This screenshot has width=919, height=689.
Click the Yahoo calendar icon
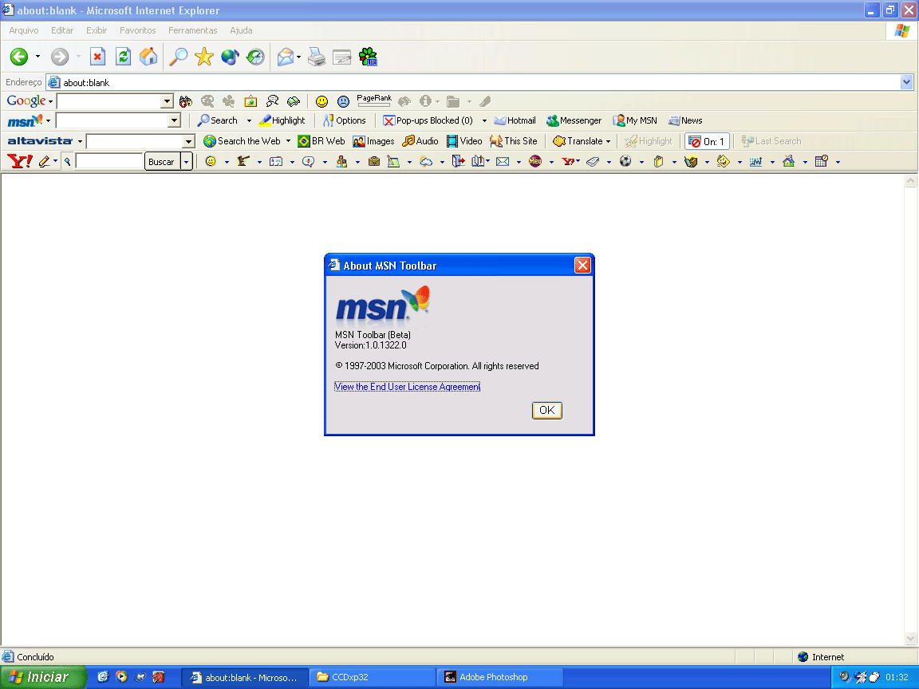click(x=821, y=161)
